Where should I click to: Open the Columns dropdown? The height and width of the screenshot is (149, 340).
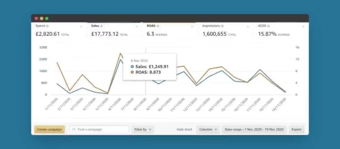pos(208,130)
